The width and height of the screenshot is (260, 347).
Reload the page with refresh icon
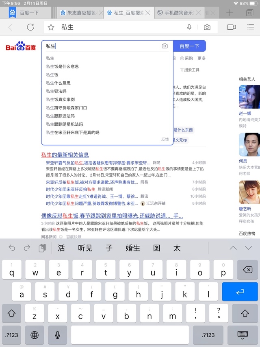30,27
